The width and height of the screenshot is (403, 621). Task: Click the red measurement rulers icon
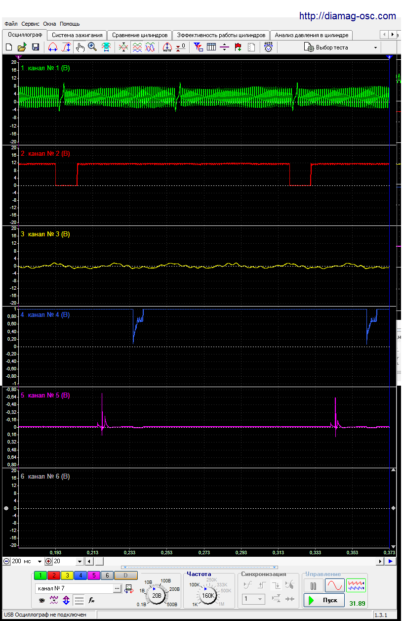click(225, 47)
